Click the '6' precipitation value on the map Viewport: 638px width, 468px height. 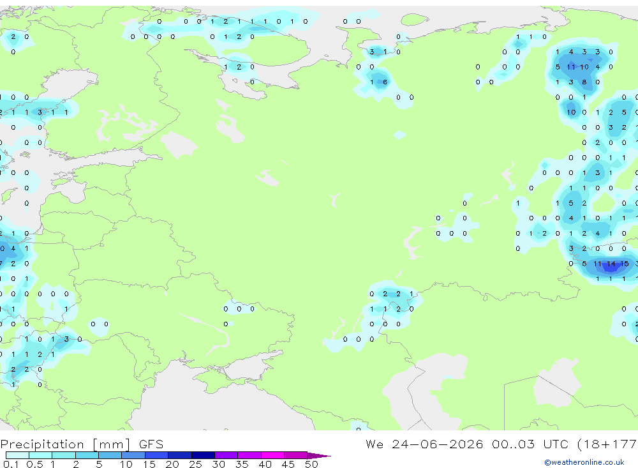[385, 82]
